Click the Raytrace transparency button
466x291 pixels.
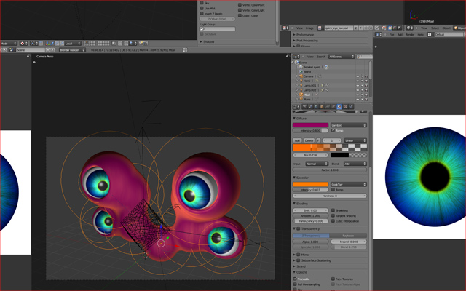(x=348, y=236)
